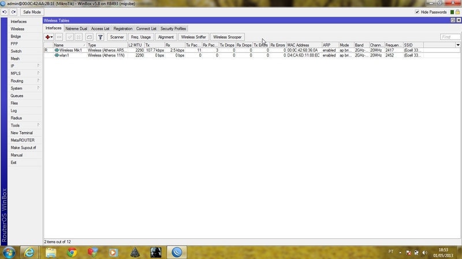Screen dimensions: 462x259
Task: Select the Interfaces tab
Action: (53, 28)
